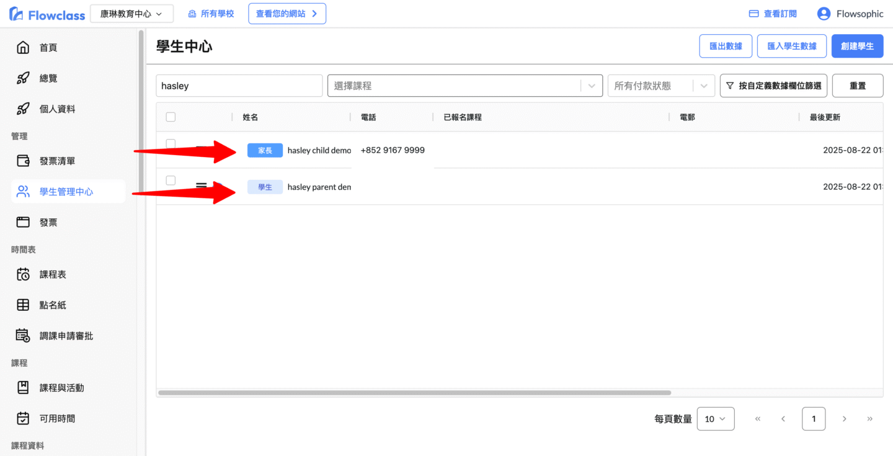Click the search field containing hasley
Screen dimensions: 893x456
point(239,86)
